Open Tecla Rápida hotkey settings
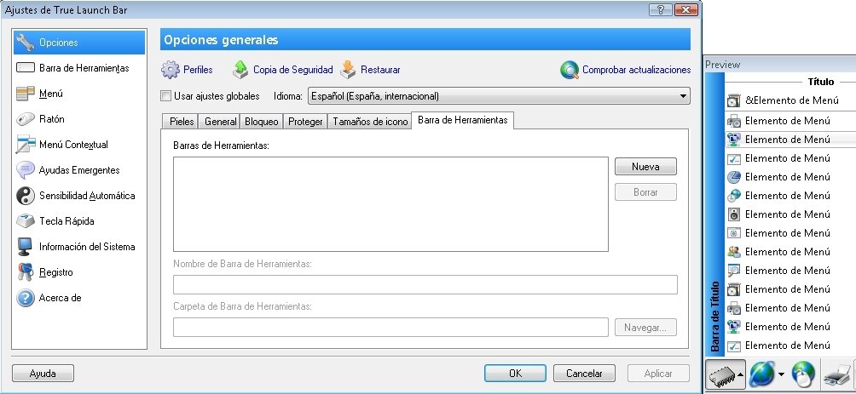Image resolution: width=856 pixels, height=394 pixels. tap(79, 221)
